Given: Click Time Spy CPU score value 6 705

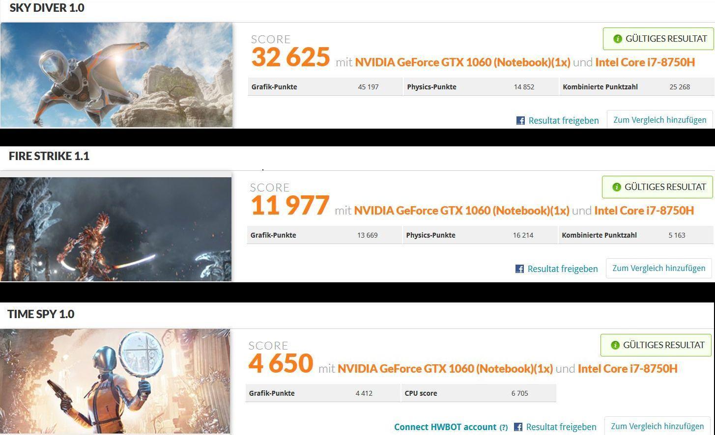Looking at the screenshot, I should pyautogui.click(x=519, y=393).
